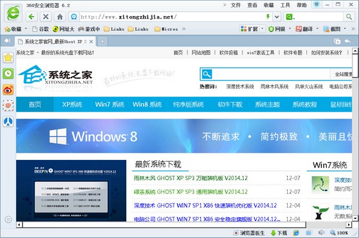Open the 文件 menu
This screenshot has width=359, height=238.
pos(236,5)
